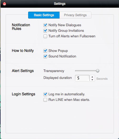This screenshot has height=139, width=119.
Task: Uncheck Log me in automatically
Action: (45, 94)
